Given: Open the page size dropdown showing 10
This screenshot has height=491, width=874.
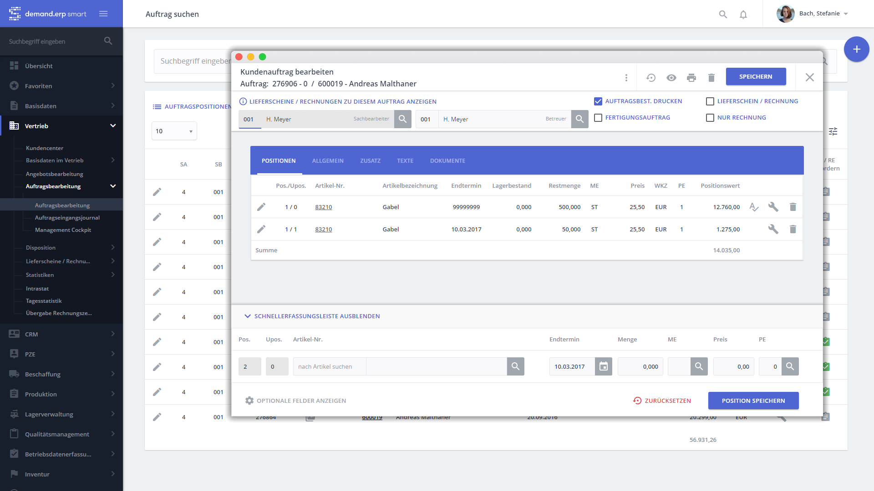Looking at the screenshot, I should click(x=174, y=131).
